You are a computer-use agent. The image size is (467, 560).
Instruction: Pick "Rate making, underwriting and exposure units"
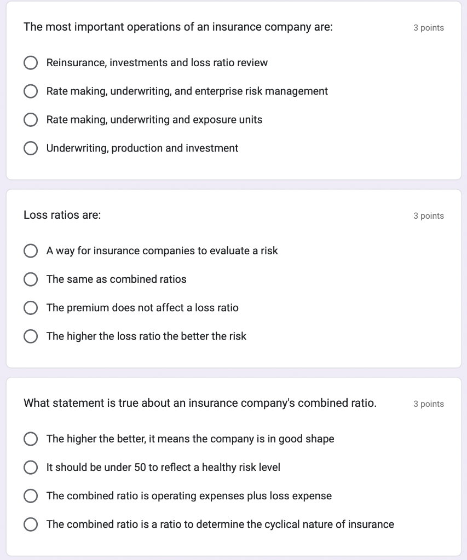point(31,120)
